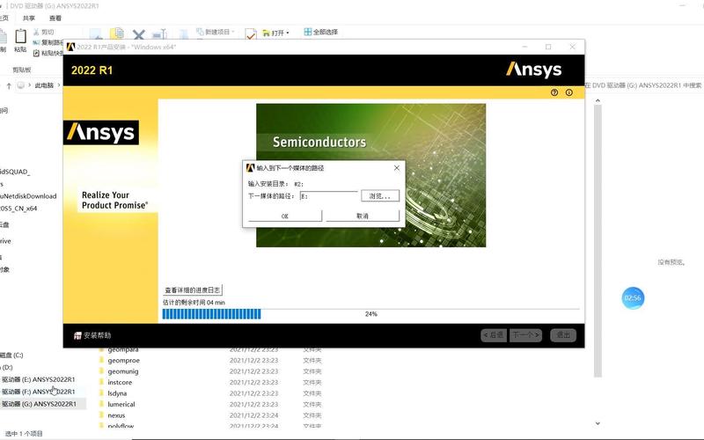The width and height of the screenshot is (704, 440).
Task: Close the 输入到下一个媒体的路径 dialog
Action: 397,167
